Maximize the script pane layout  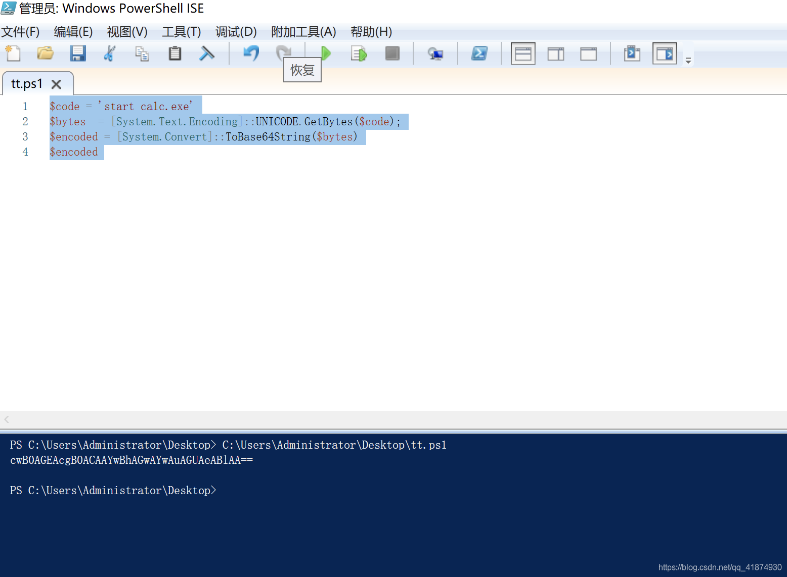(x=588, y=54)
